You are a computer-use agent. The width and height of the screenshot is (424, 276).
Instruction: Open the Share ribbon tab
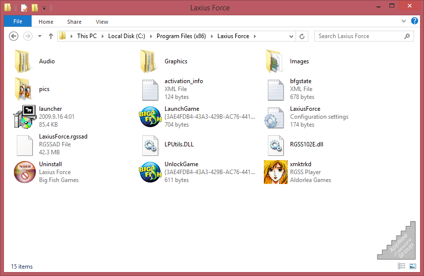point(74,22)
